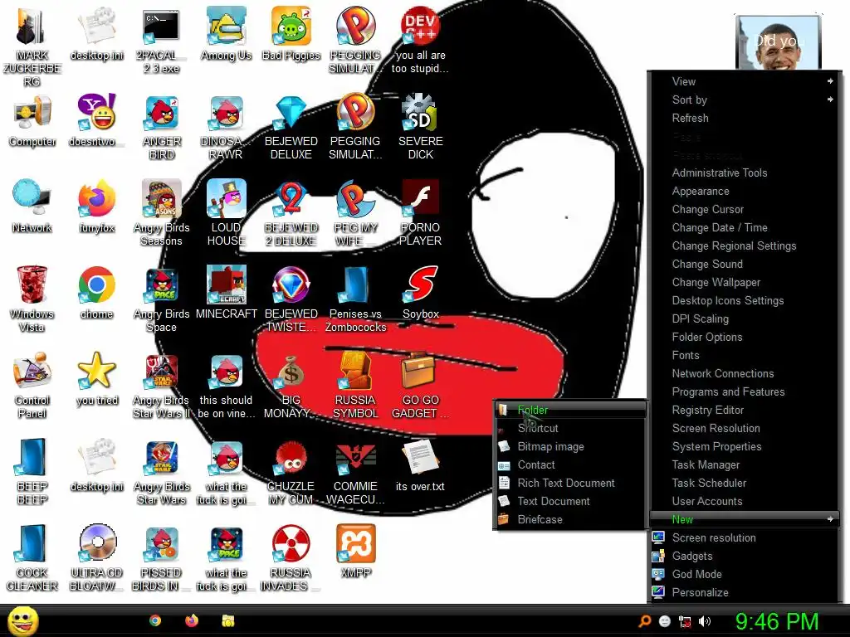This screenshot has width=850, height=637.
Task: Open Administrative Tools from context menu
Action: coord(745,173)
